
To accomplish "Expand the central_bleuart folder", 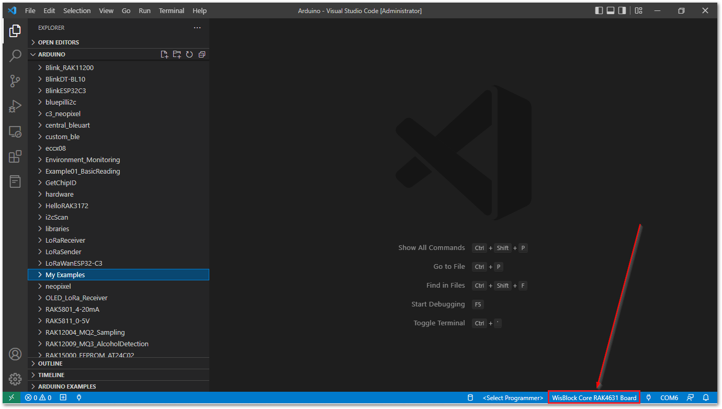I will [118, 126].
